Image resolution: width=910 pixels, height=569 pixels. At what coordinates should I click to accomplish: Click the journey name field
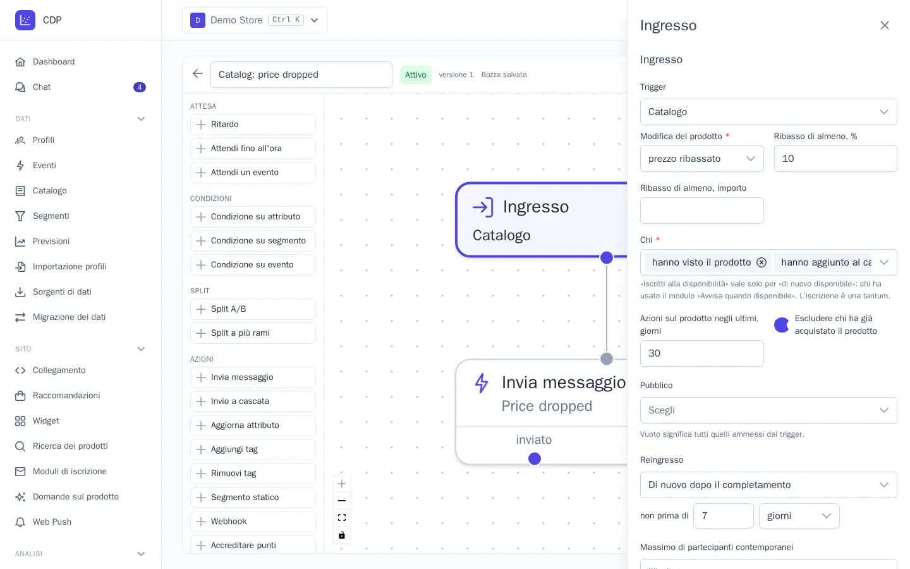coord(301,75)
